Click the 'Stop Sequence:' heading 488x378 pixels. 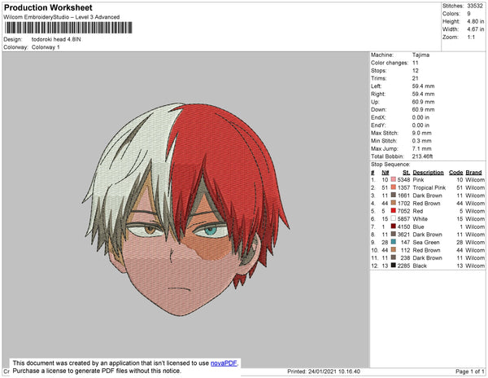[390, 165]
